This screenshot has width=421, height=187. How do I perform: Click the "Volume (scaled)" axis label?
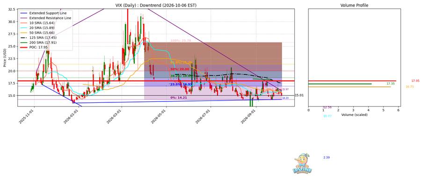(x=354, y=115)
